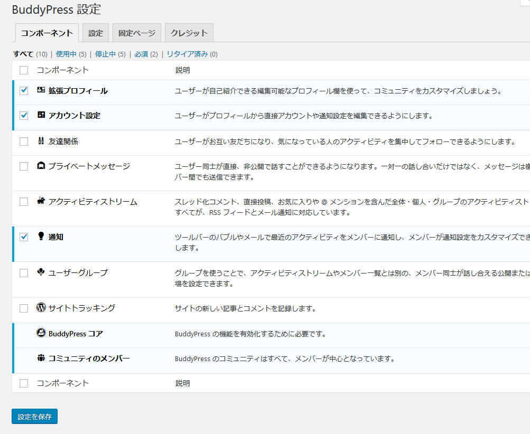
Task: Toggle the select-all checkbox in header row
Action: [x=24, y=70]
